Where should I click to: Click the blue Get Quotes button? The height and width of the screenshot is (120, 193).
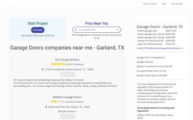[38, 30]
